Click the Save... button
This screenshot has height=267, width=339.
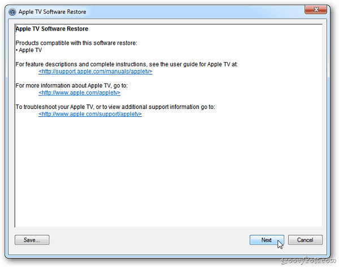[32, 240]
